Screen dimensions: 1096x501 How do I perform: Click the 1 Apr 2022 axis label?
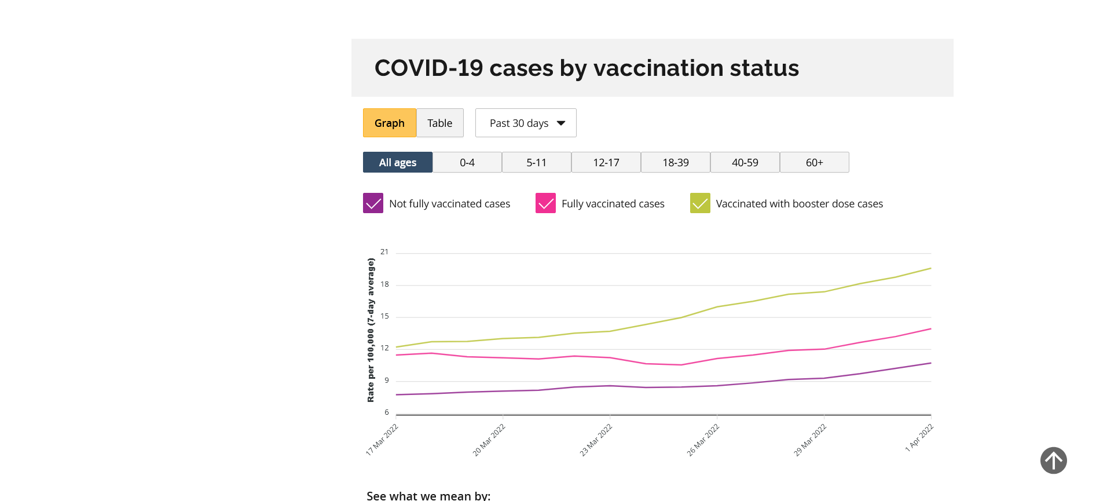point(919,438)
